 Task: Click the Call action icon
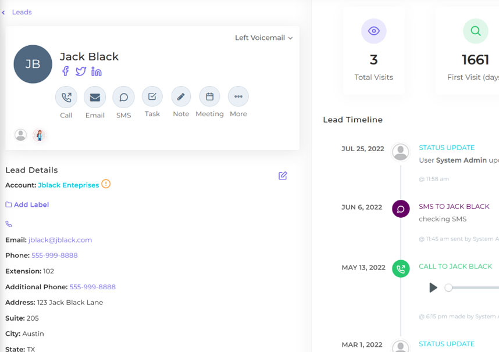tap(66, 97)
